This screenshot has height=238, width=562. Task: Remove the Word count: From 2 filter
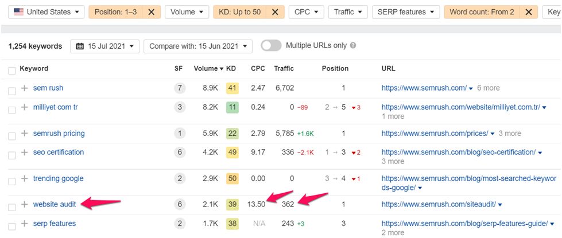529,12
